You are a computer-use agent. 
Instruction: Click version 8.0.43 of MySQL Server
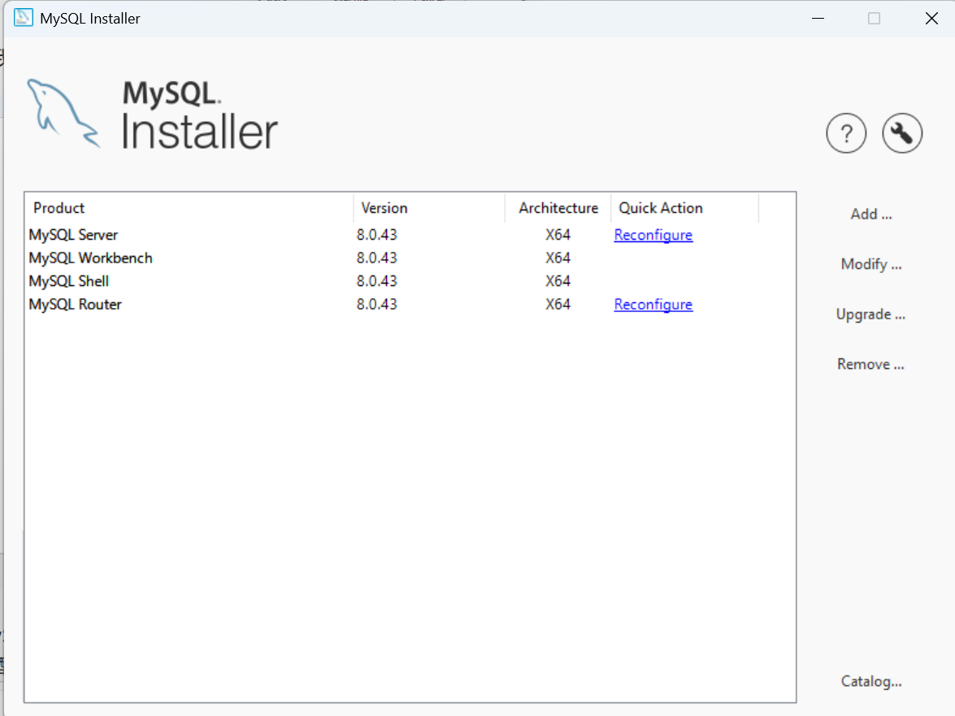click(x=376, y=235)
